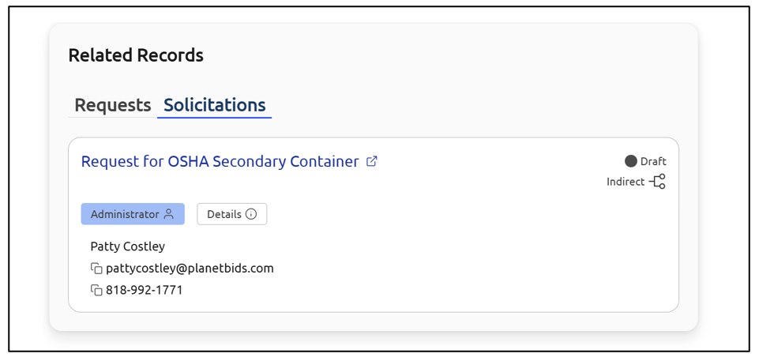Image resolution: width=759 pixels, height=361 pixels.
Task: Click the Patty Costley contact name
Action: click(128, 246)
